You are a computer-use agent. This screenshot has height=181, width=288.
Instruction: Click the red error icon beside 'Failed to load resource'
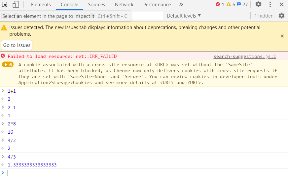(x=3, y=56)
